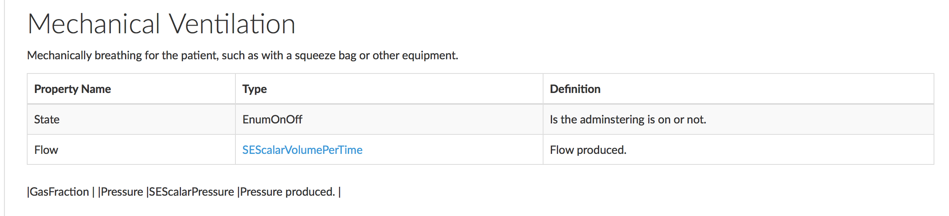Select the Type column header

(255, 89)
